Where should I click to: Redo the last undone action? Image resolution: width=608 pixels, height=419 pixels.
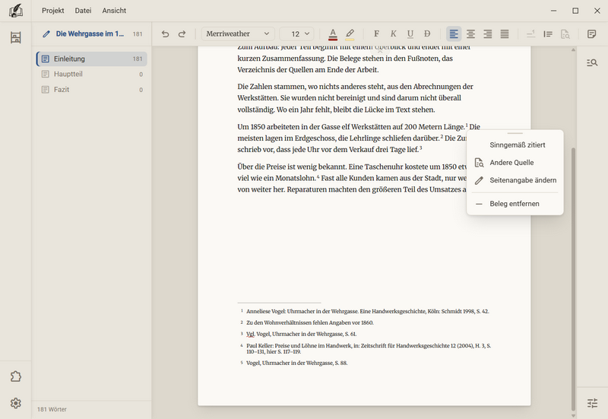tap(182, 33)
